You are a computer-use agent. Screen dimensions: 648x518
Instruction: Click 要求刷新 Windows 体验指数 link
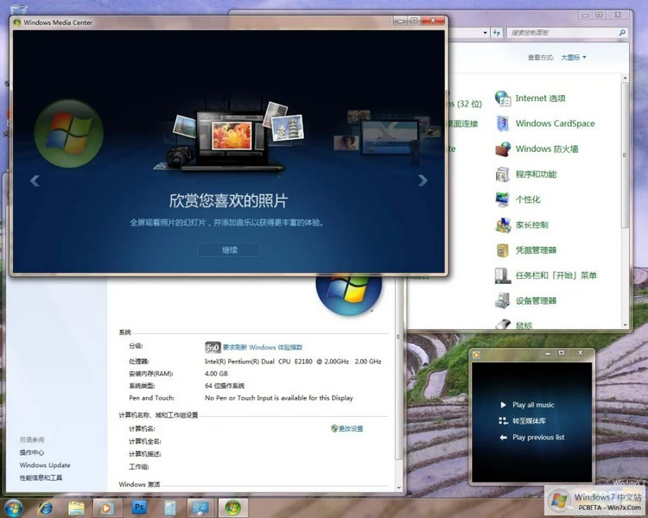coord(263,347)
